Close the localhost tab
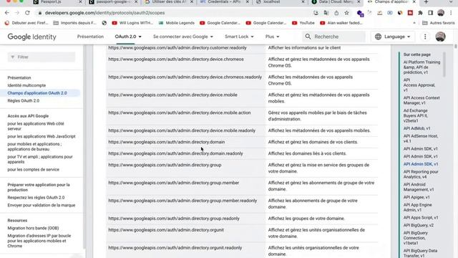This screenshot has width=458, height=258. pos(303,2)
